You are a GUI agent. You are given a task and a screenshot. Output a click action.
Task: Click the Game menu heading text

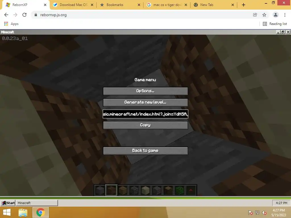pyautogui.click(x=145, y=80)
